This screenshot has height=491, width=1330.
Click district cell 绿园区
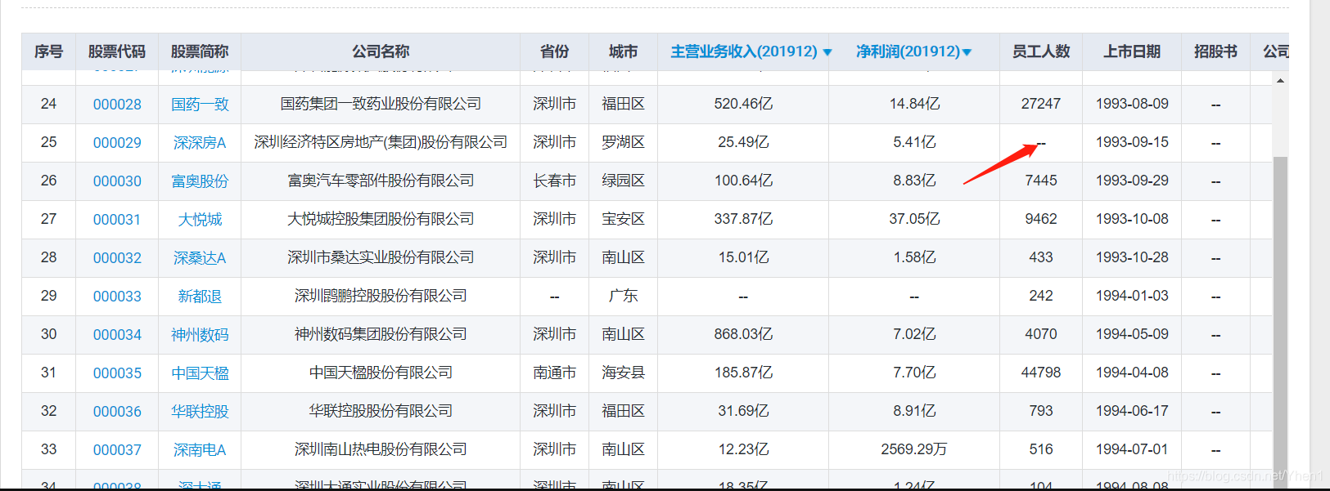623,181
